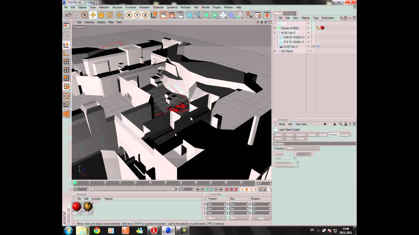The image size is (419, 235).
Task: Open the Details tab in Attributes
Action: (312, 135)
